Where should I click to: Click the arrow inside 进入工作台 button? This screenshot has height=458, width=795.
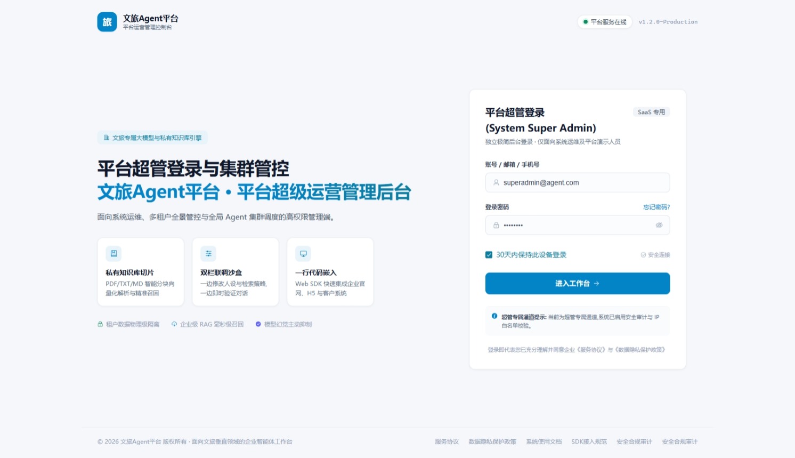596,284
